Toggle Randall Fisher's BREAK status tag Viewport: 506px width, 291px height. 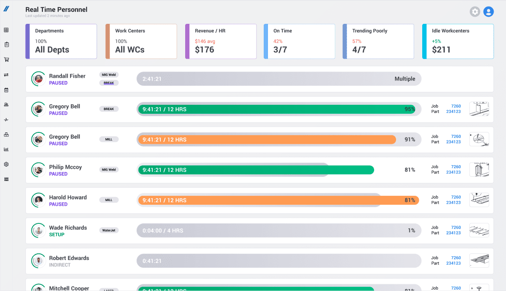[x=109, y=82]
